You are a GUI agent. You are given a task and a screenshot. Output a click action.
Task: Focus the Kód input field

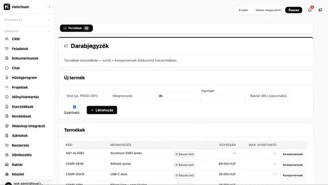[86, 96]
